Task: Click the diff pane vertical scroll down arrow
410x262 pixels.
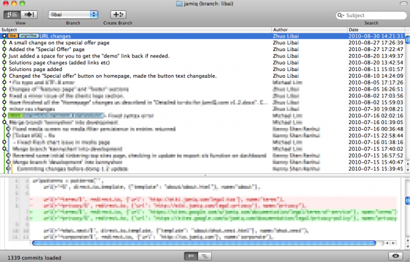Action: tap(407, 246)
